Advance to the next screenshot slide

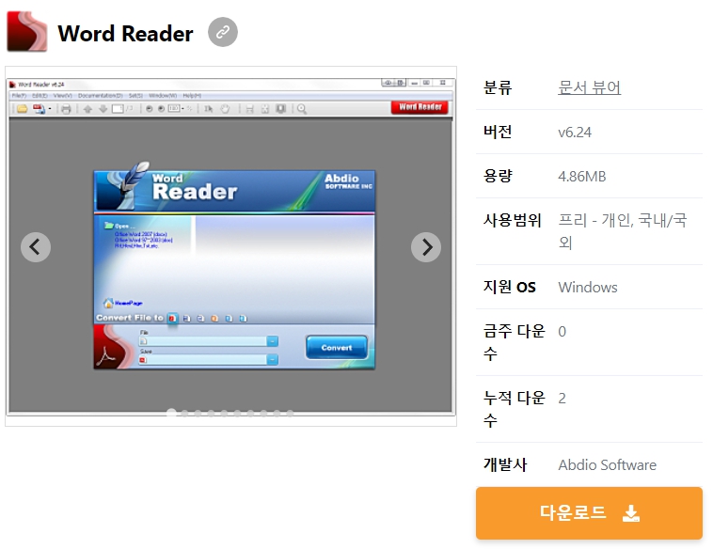426,247
